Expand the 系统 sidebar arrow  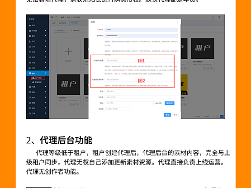coord(46,108)
